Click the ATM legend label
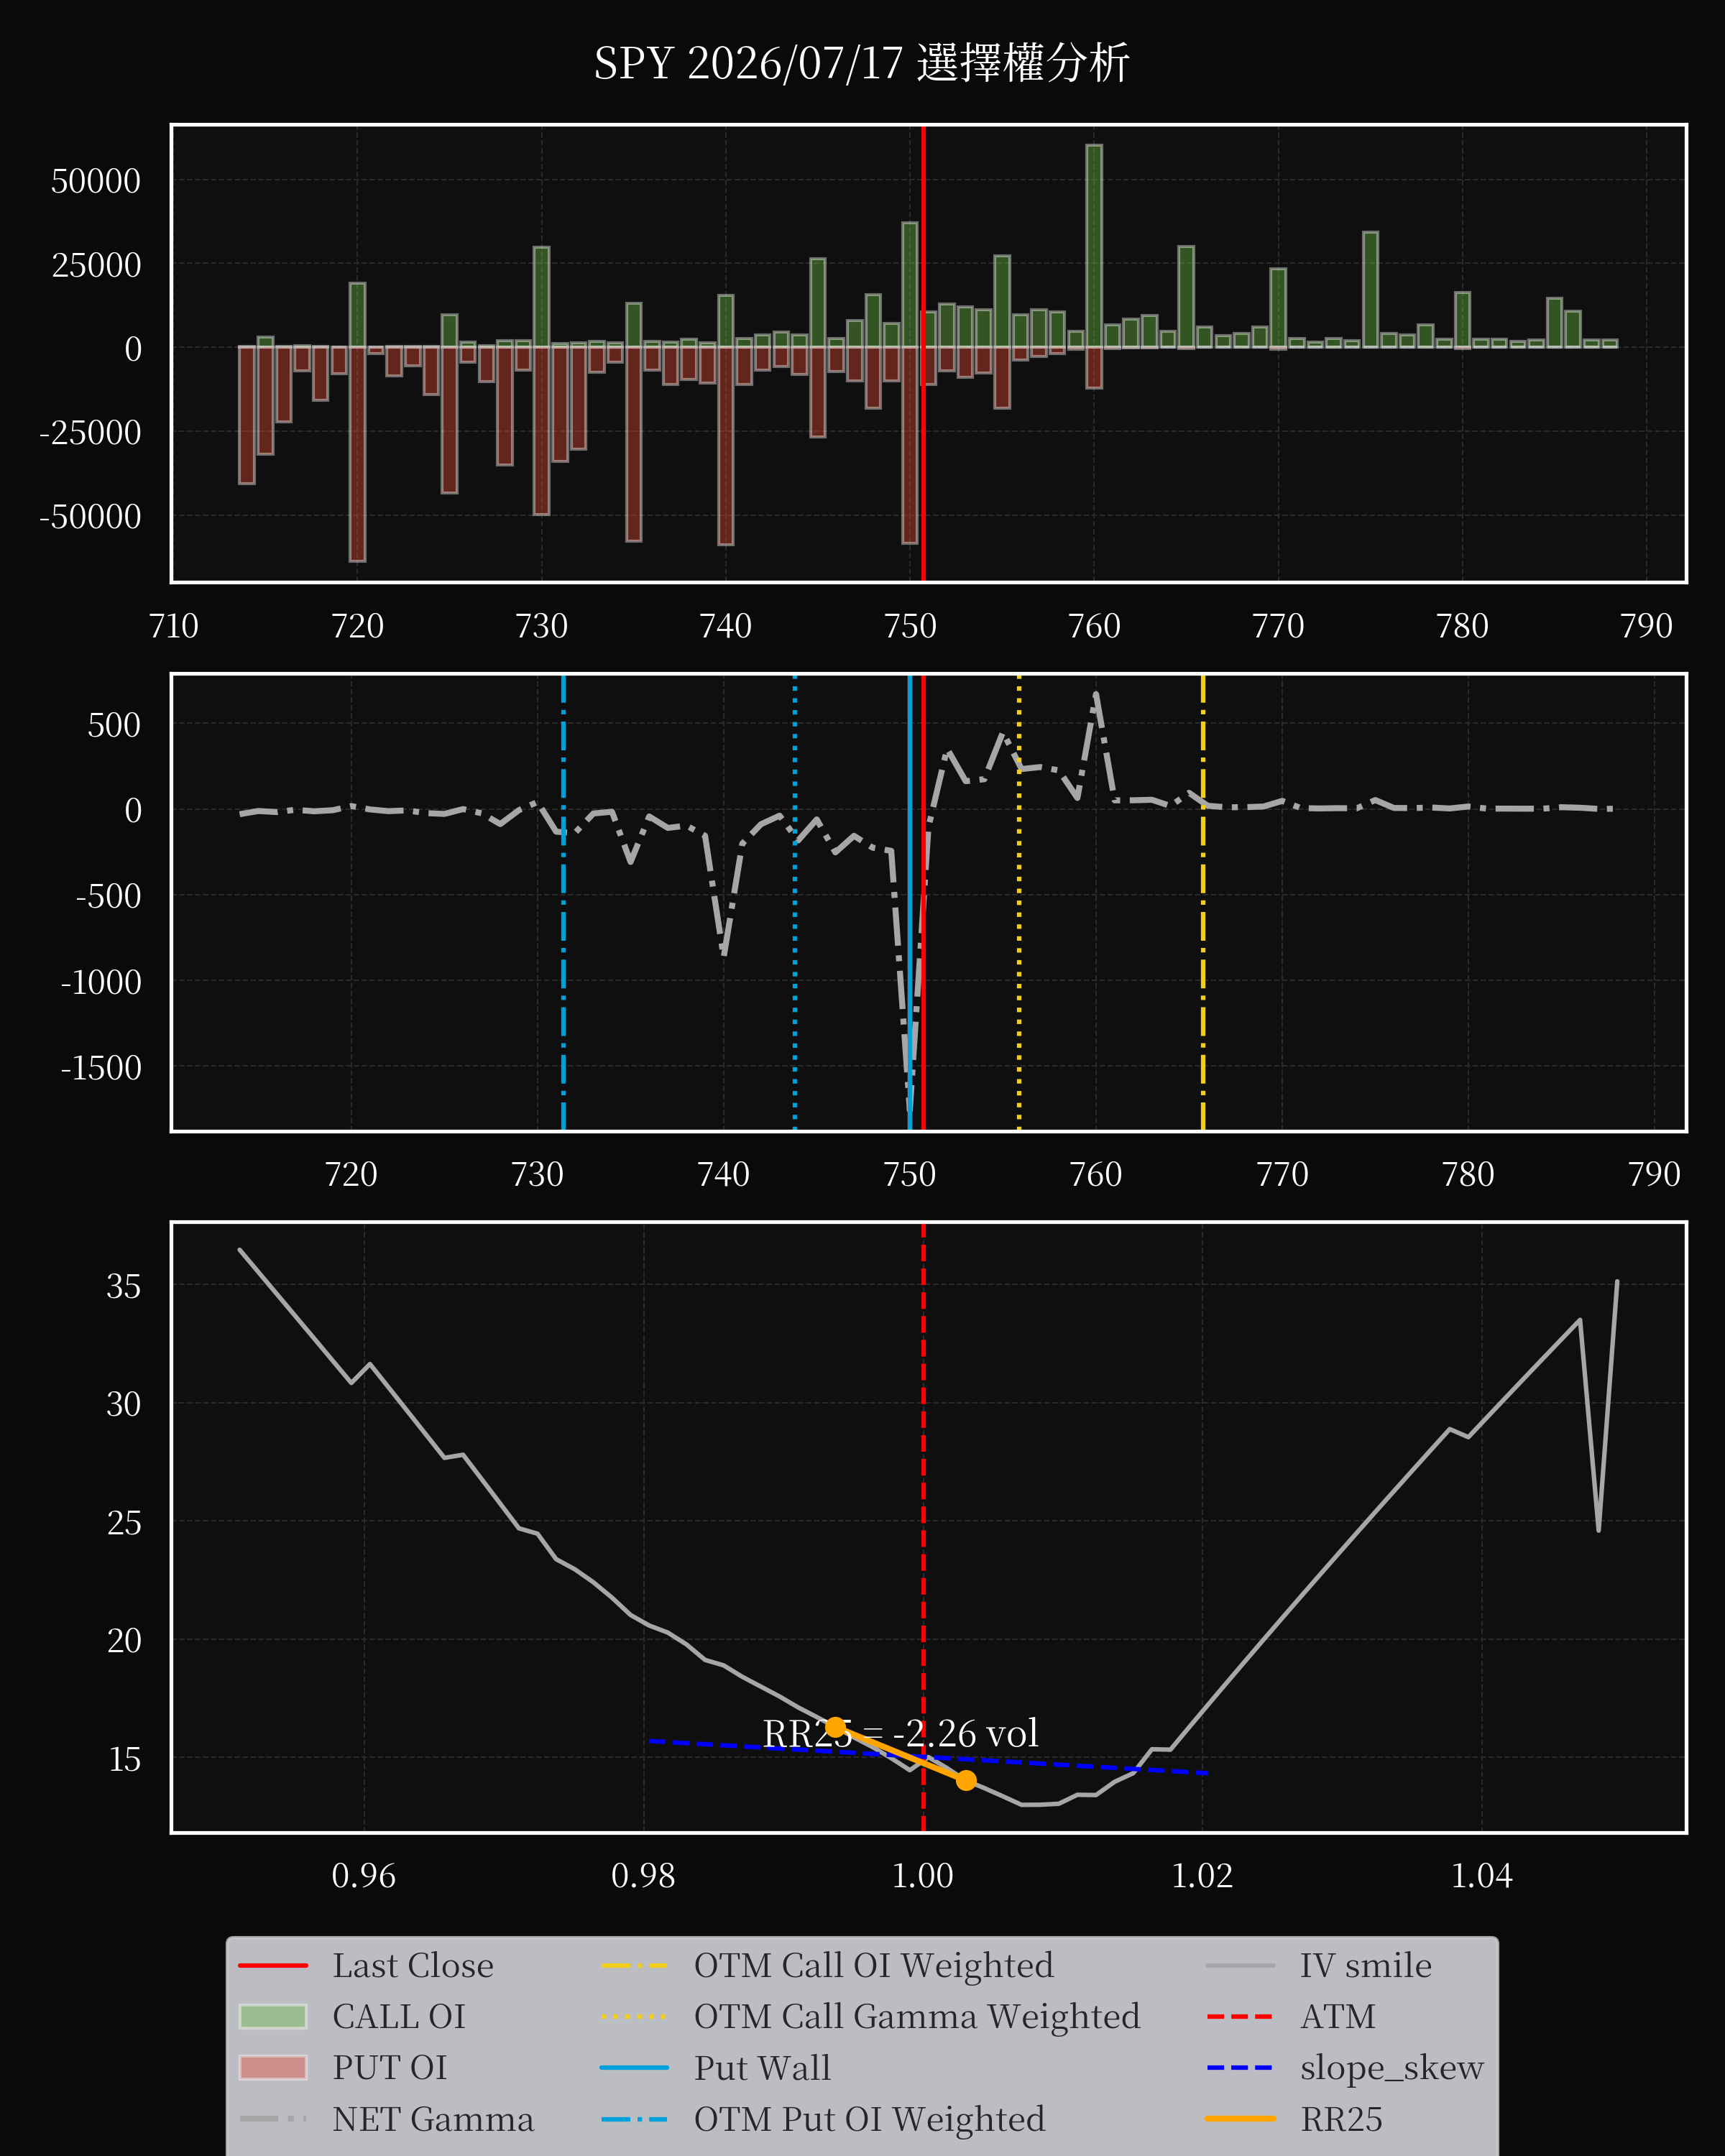This screenshot has height=2156, width=1725. (1338, 2016)
